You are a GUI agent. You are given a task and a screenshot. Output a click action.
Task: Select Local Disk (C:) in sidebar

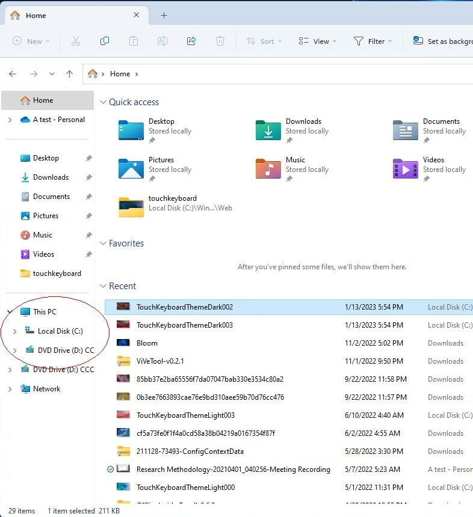click(60, 331)
